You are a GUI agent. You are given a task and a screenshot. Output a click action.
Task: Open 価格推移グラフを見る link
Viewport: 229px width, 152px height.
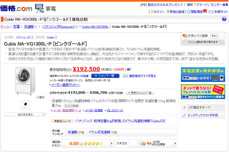[x=142, y=76]
